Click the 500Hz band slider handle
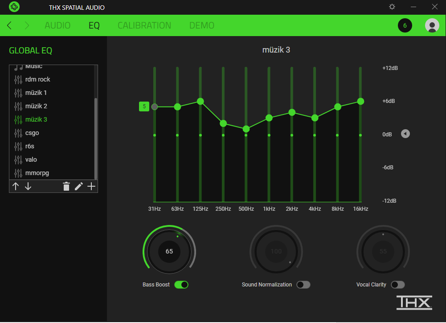Viewport: 446px width, 323px height. [x=246, y=129]
